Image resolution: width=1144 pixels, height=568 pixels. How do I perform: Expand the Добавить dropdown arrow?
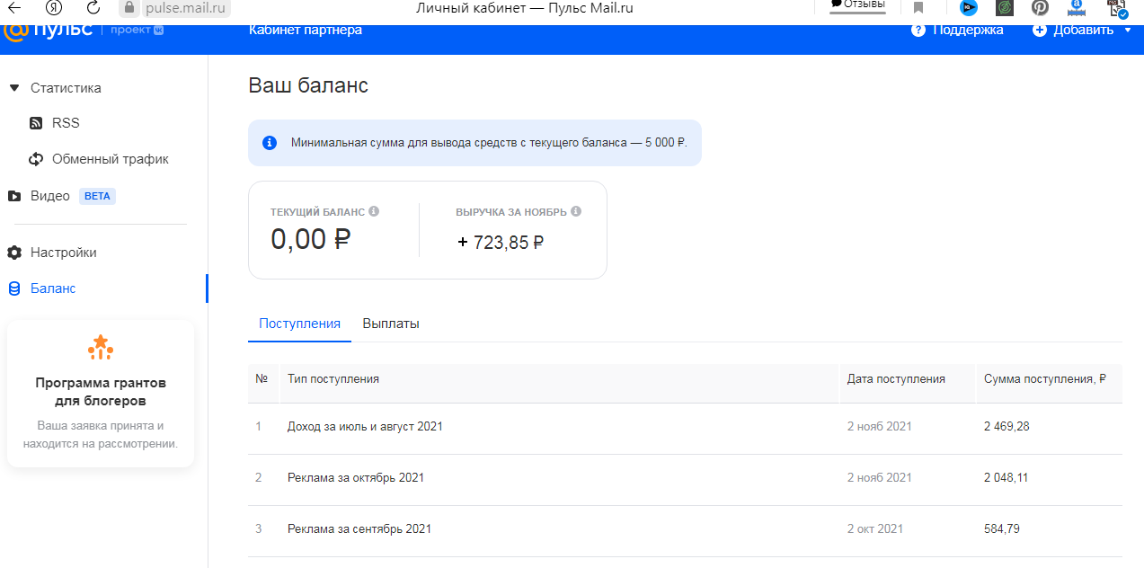pos(1128,30)
